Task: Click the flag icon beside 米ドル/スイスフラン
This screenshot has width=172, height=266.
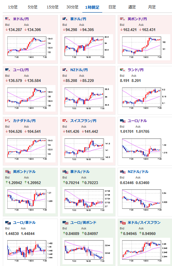Action: [122, 222]
